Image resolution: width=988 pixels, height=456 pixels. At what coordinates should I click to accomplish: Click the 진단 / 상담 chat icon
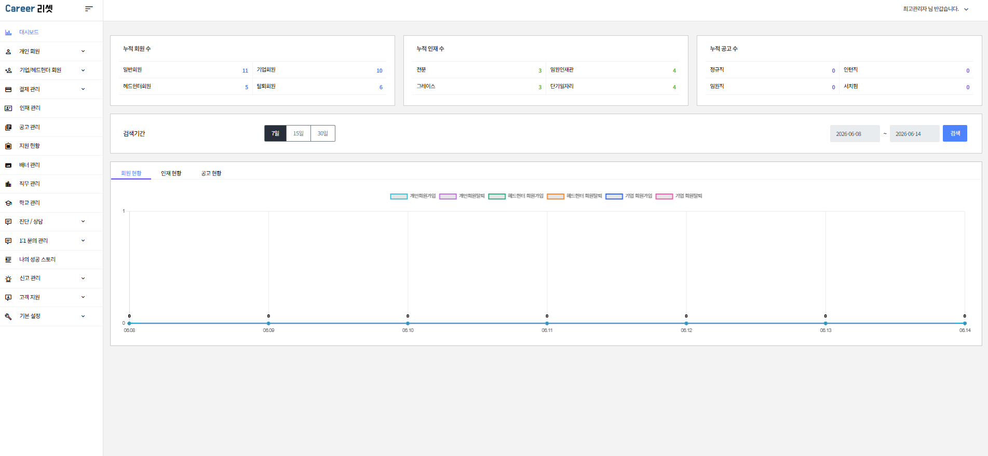[x=8, y=222]
